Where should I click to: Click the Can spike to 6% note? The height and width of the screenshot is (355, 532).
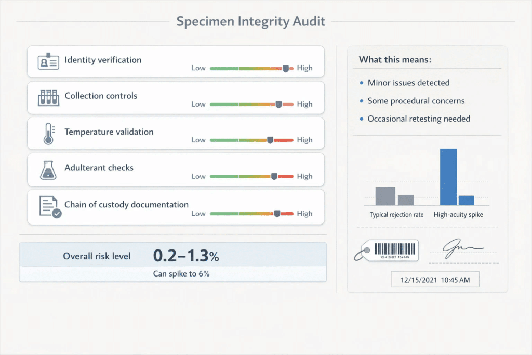181,273
